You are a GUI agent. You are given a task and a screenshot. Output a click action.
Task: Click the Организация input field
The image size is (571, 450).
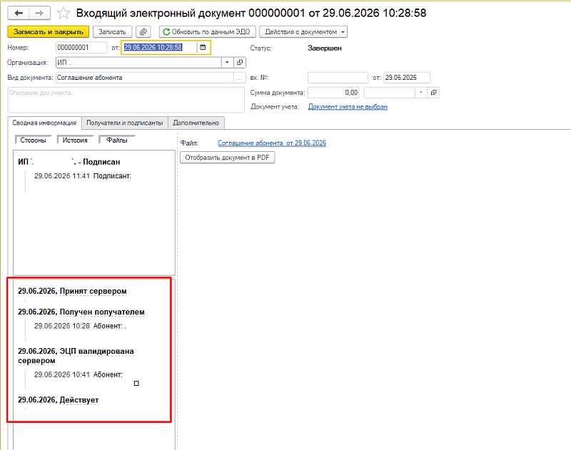[x=138, y=63]
